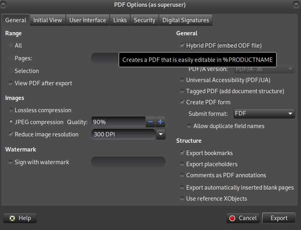Click the Export button
The image size is (301, 230).
click(279, 218)
